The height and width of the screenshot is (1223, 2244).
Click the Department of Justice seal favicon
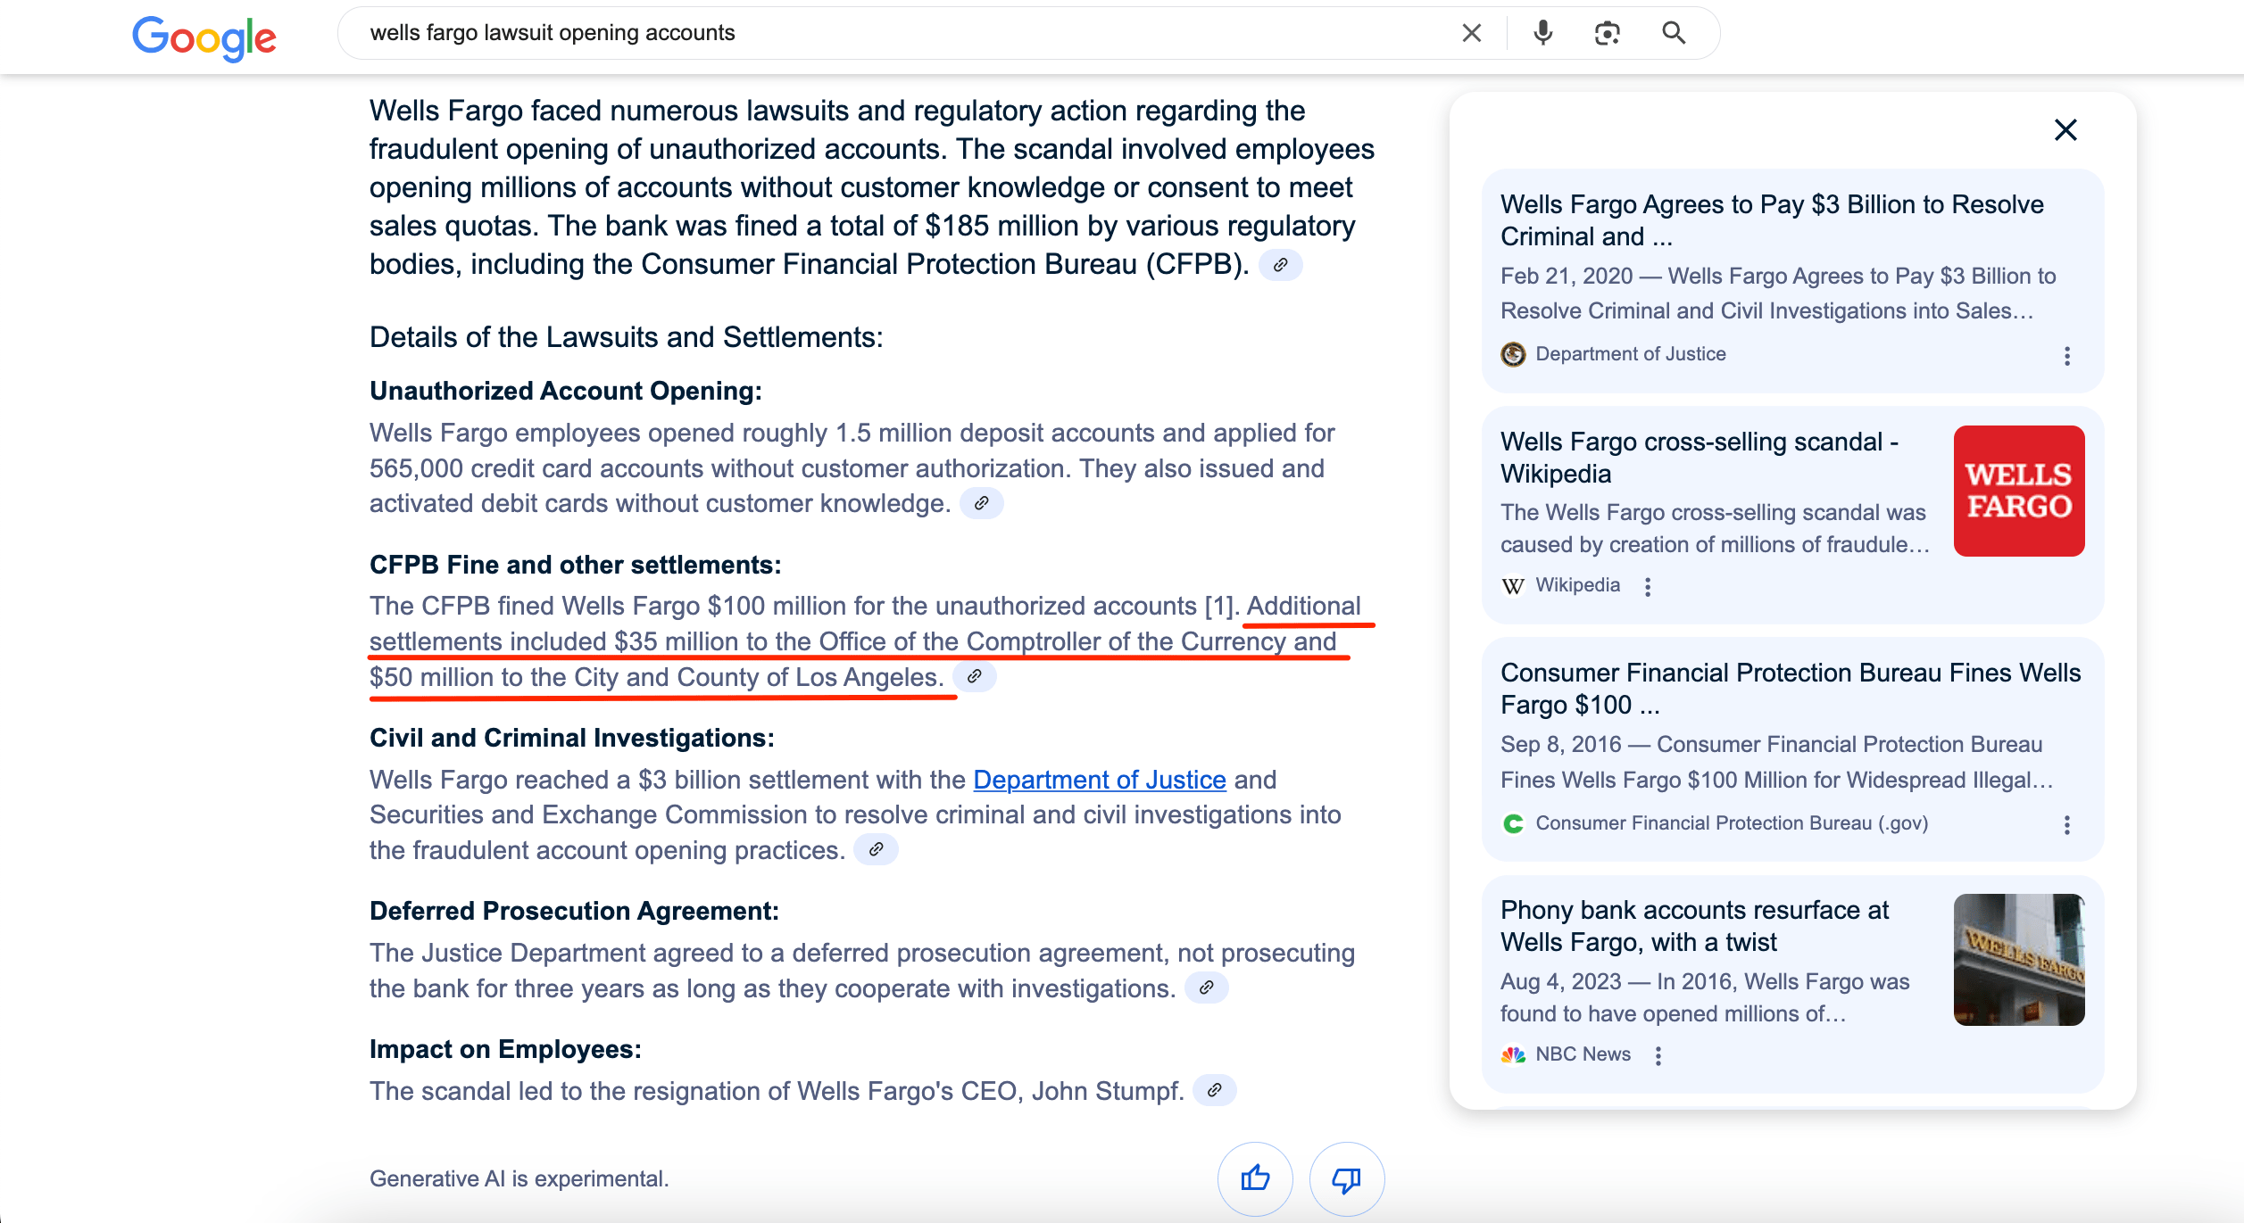click(1513, 354)
